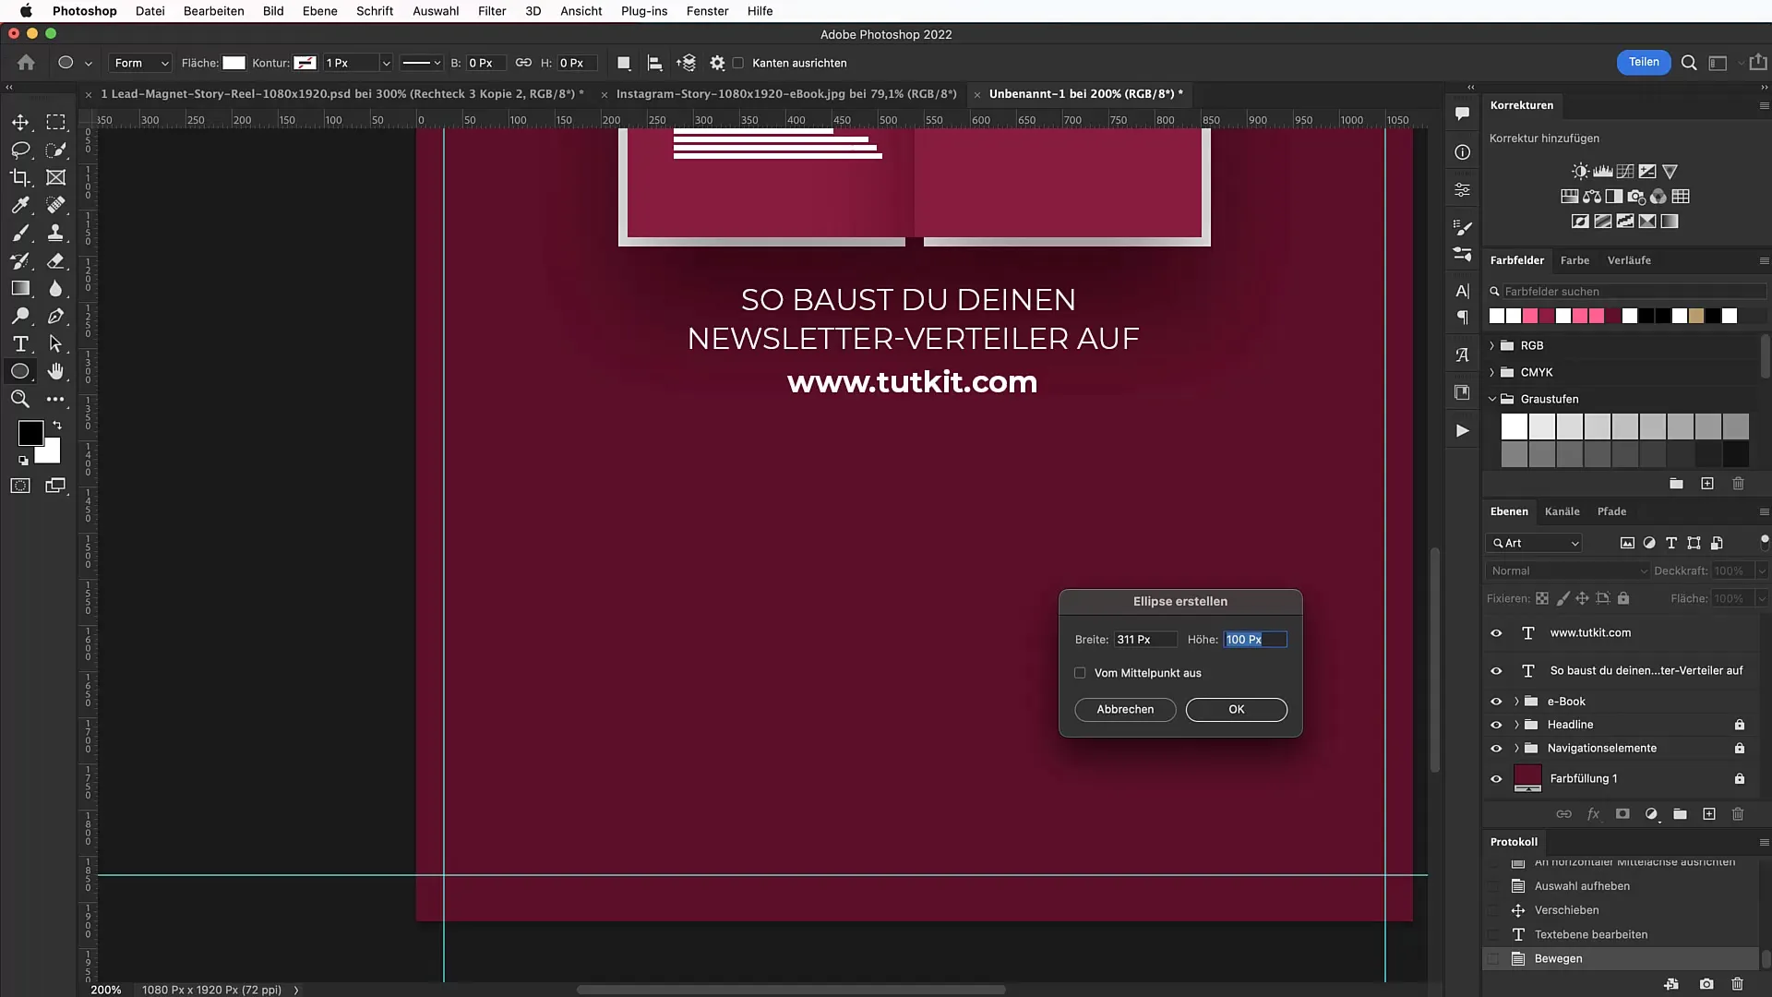Screen dimensions: 1772x997
Task: Click the search magnifier icon top right
Action: (1689, 63)
